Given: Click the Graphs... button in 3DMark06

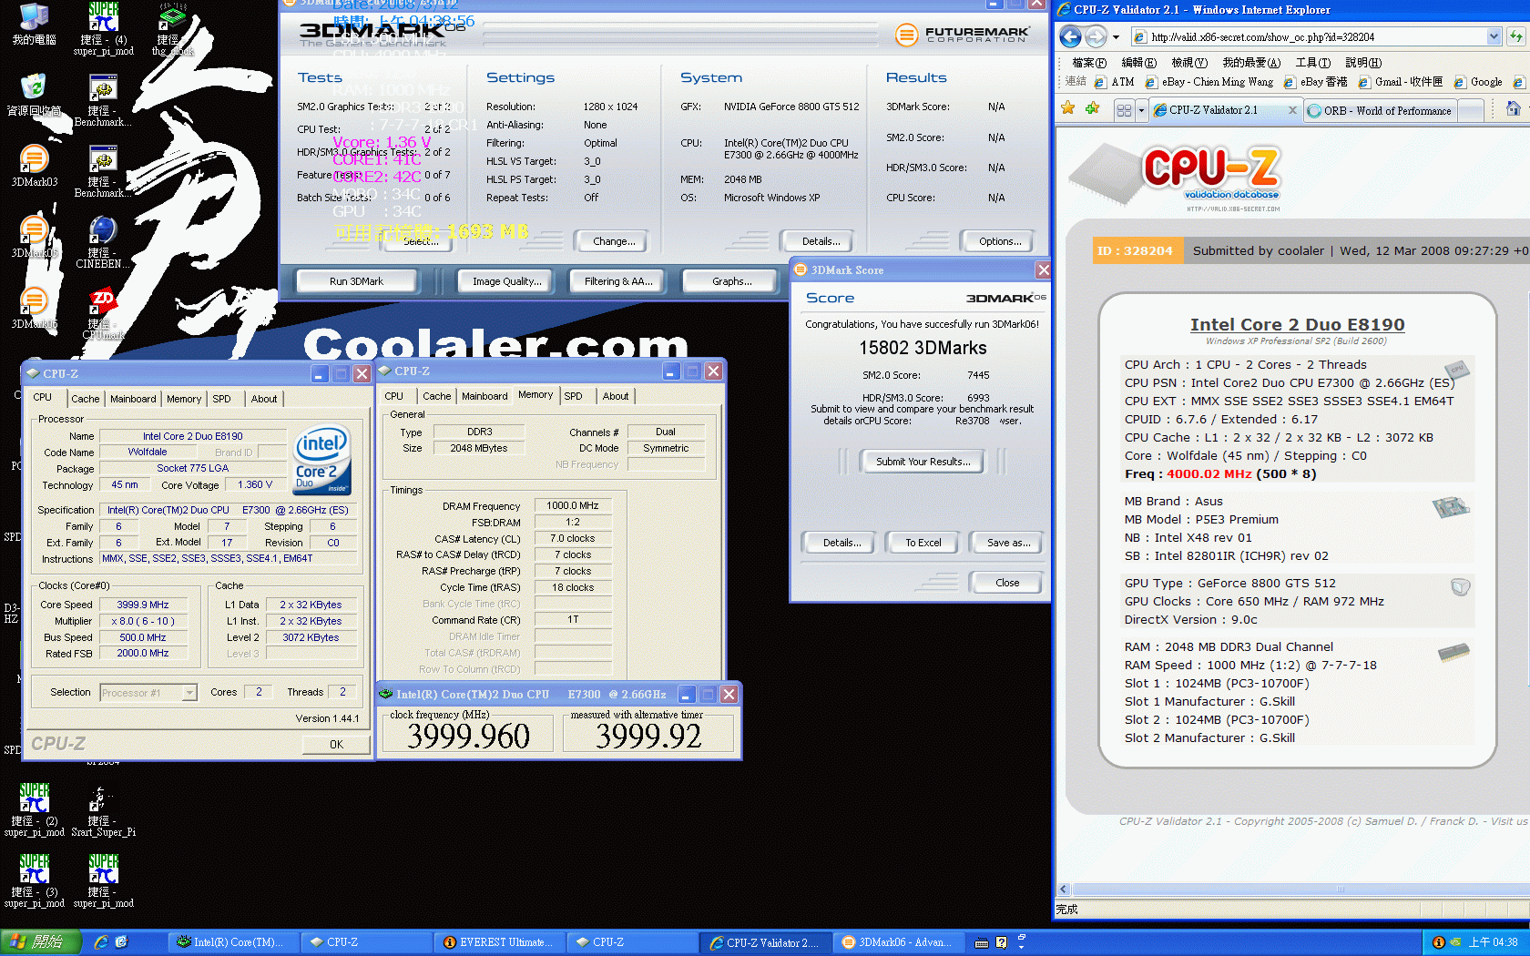Looking at the screenshot, I should (731, 281).
